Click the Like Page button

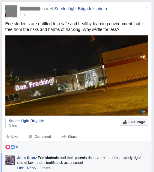point(134,122)
